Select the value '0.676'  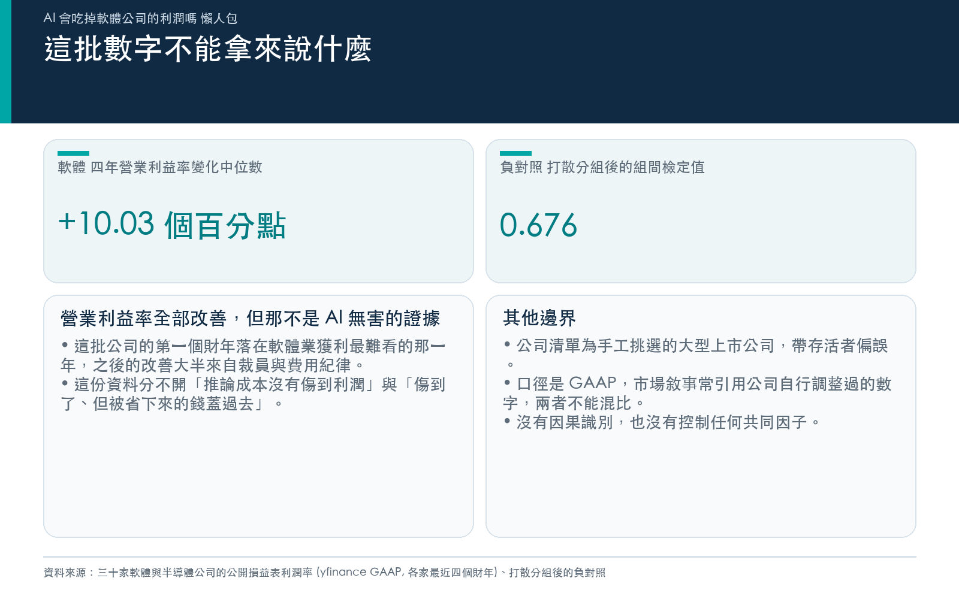point(538,225)
